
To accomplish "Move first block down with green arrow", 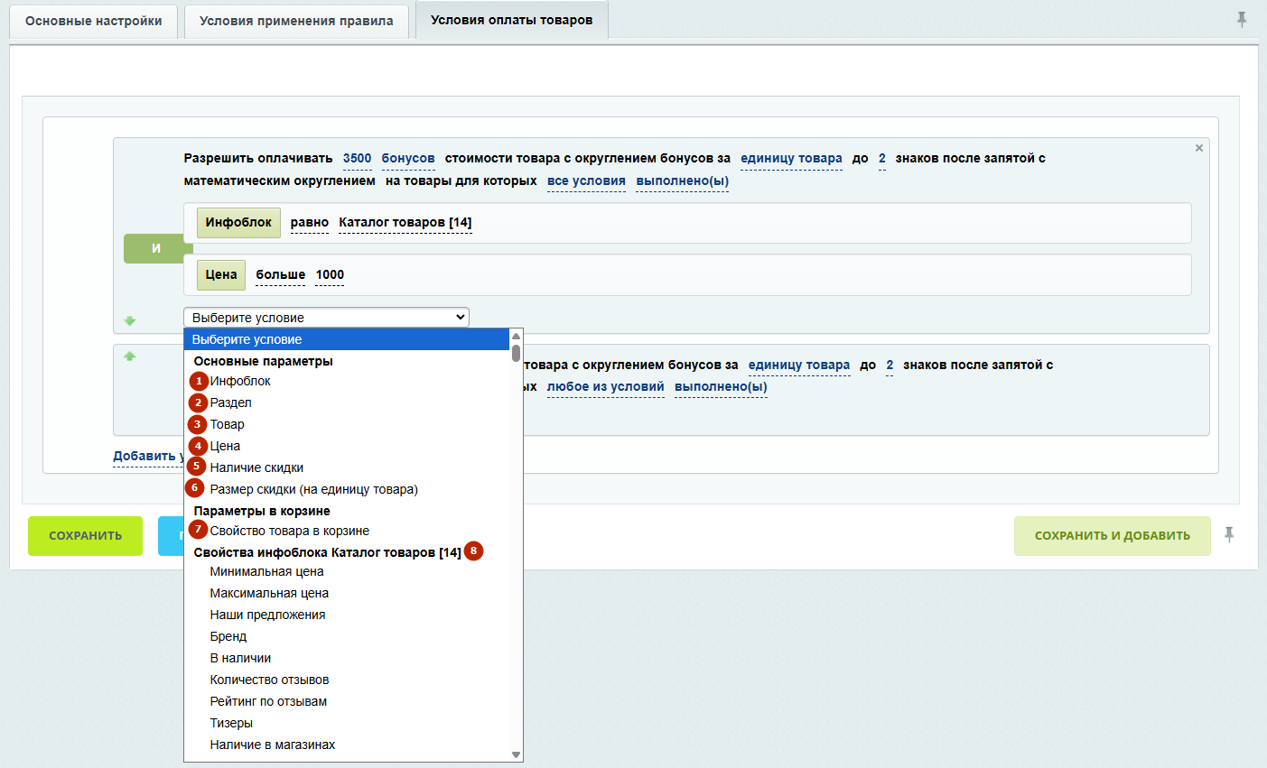I will [x=130, y=320].
